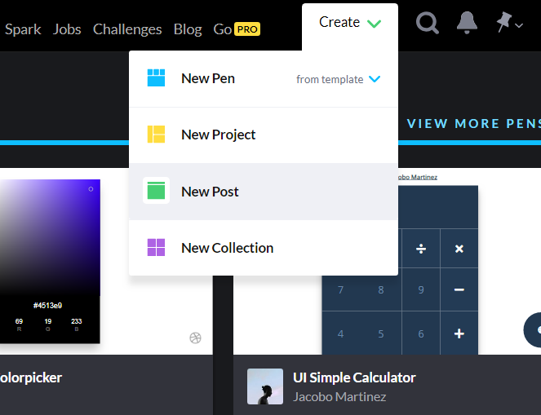Choose New Post from Create menu
This screenshot has height=415, width=541.
264,192
